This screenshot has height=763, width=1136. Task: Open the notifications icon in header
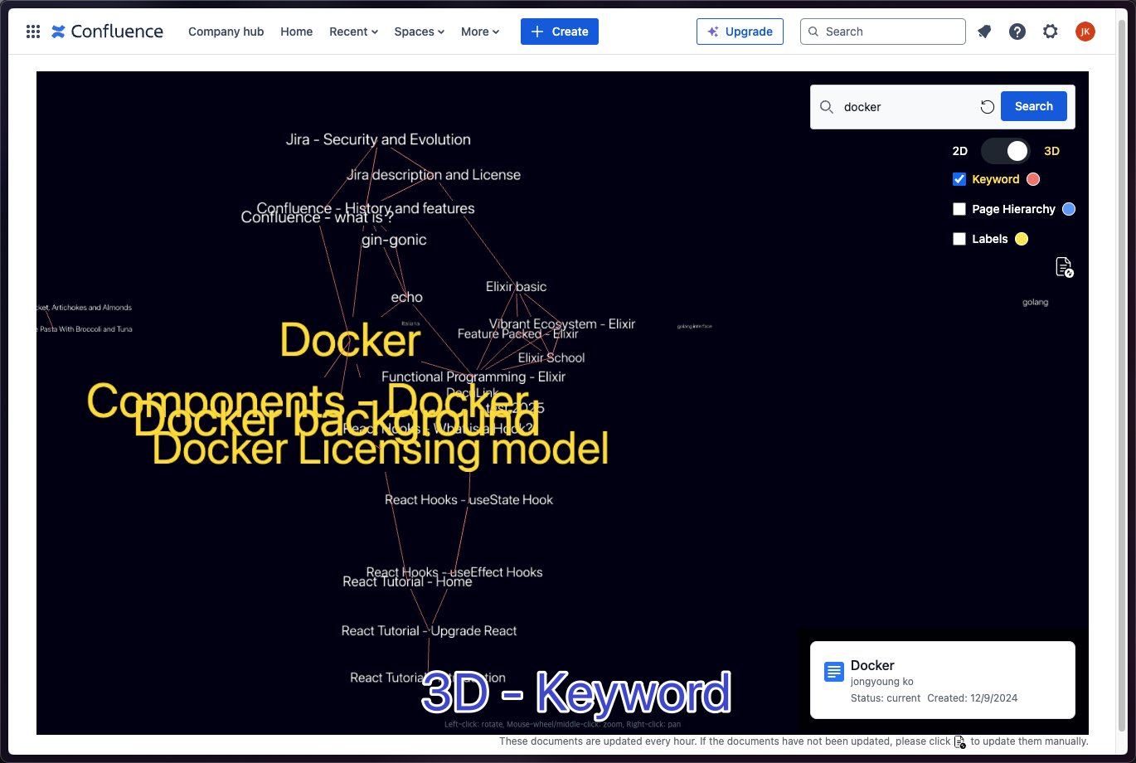(x=984, y=32)
